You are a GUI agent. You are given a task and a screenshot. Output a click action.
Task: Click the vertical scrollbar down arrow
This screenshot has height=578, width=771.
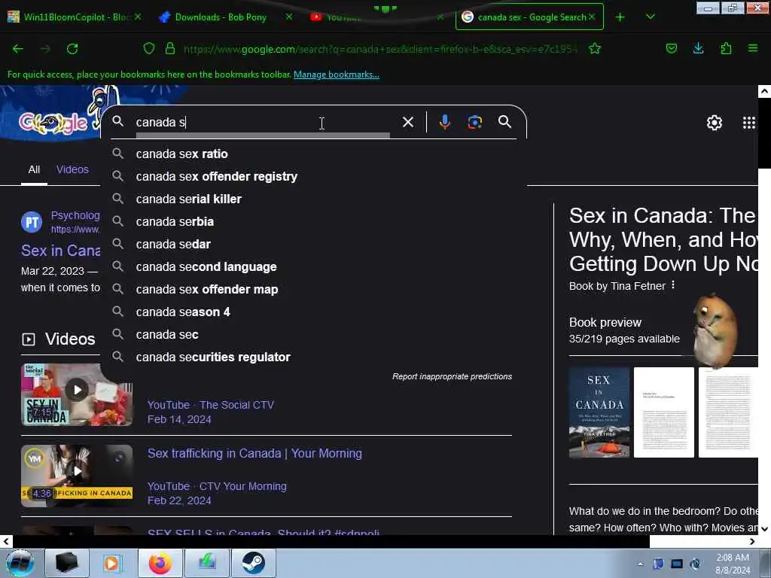[764, 529]
